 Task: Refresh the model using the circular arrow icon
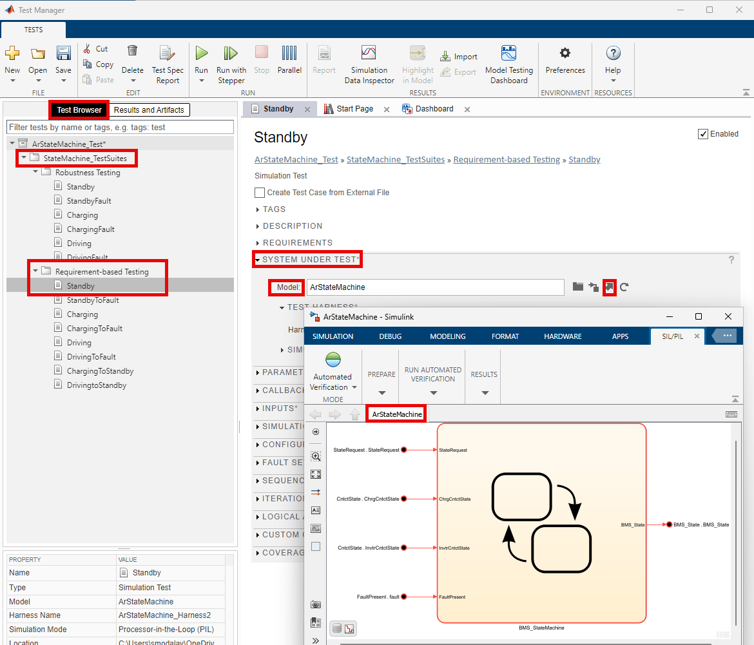(x=624, y=287)
